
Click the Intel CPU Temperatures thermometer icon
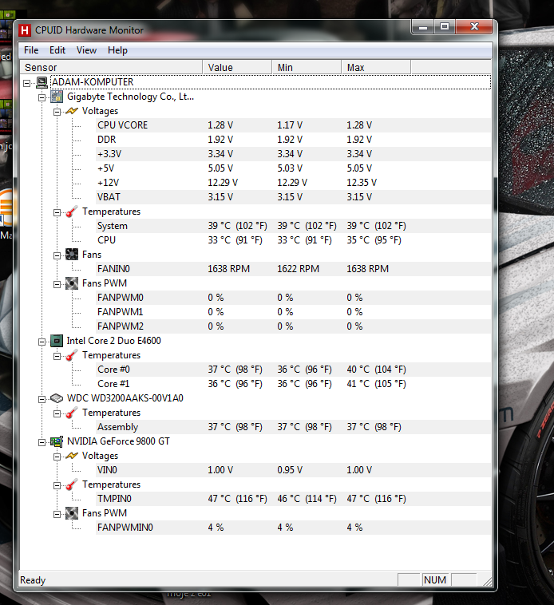point(72,355)
